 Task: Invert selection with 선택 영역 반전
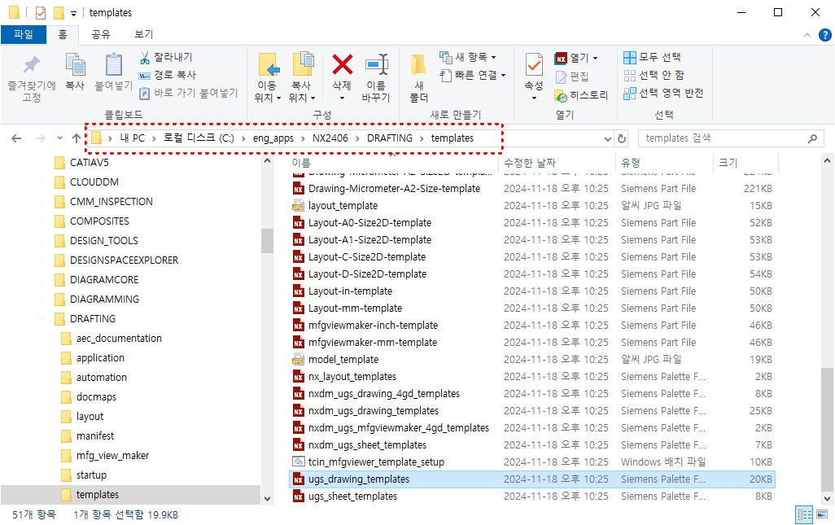coord(663,93)
